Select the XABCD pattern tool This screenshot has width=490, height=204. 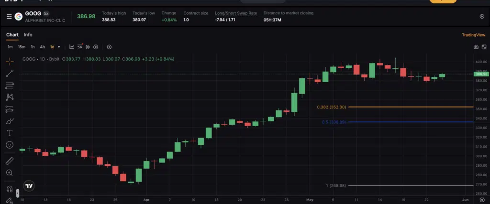[x=10, y=97]
